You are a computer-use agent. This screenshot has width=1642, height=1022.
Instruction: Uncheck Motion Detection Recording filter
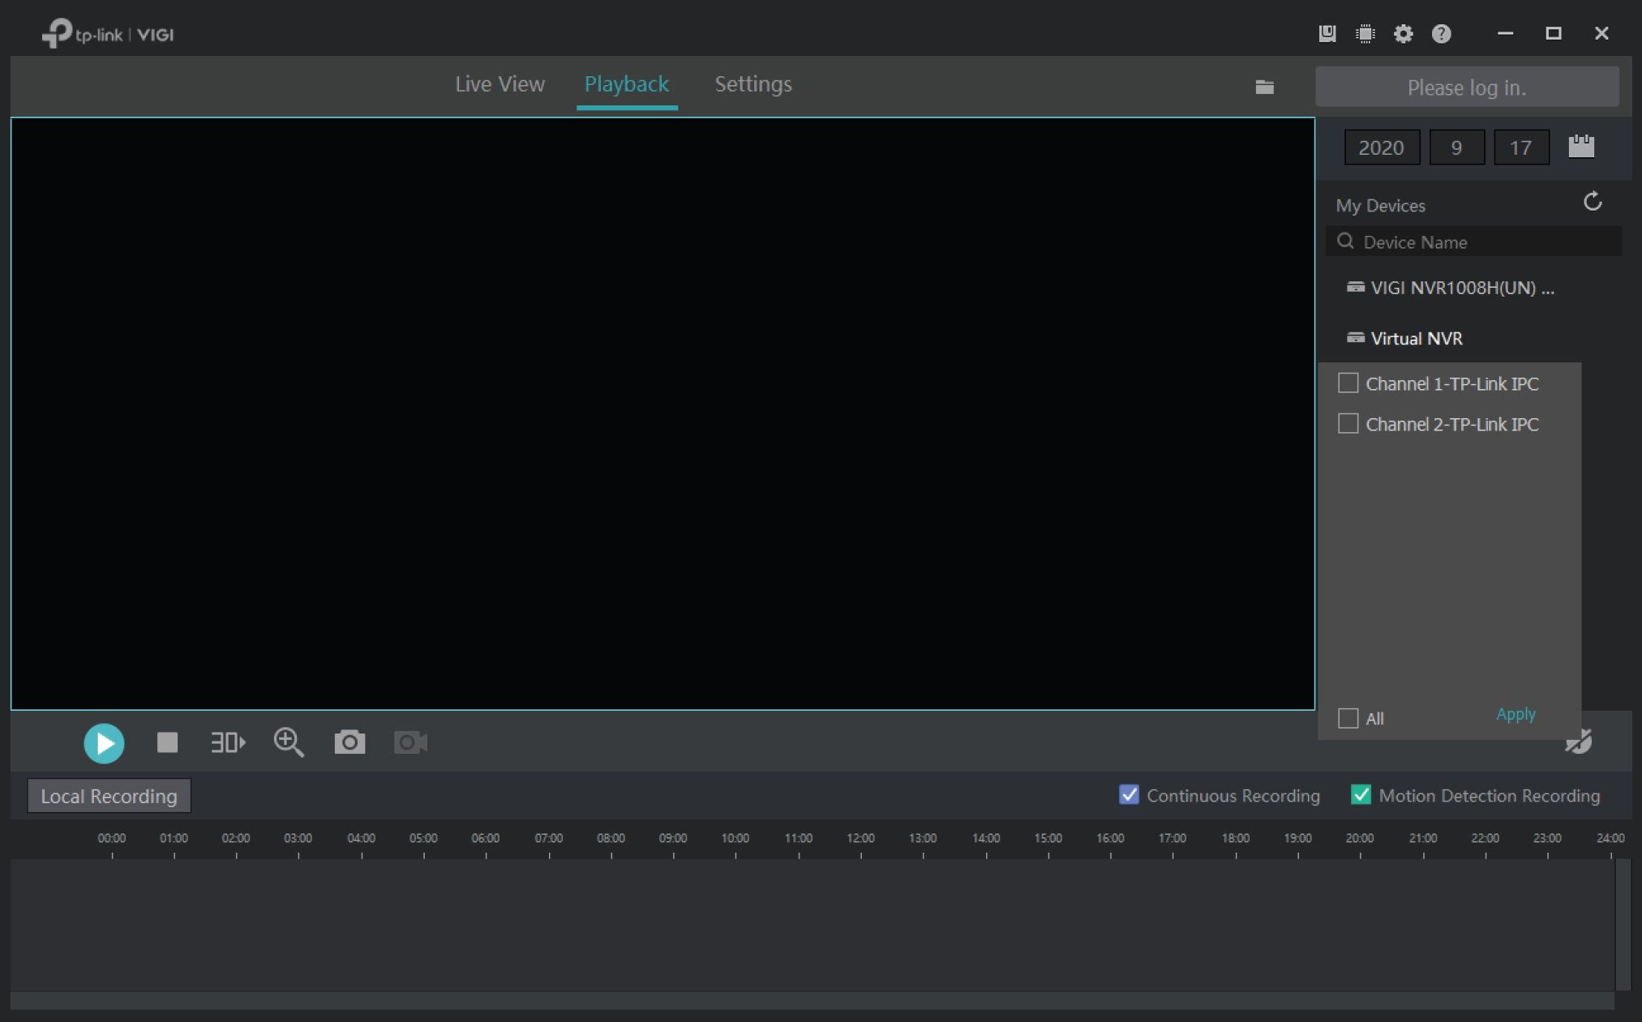[1361, 795]
